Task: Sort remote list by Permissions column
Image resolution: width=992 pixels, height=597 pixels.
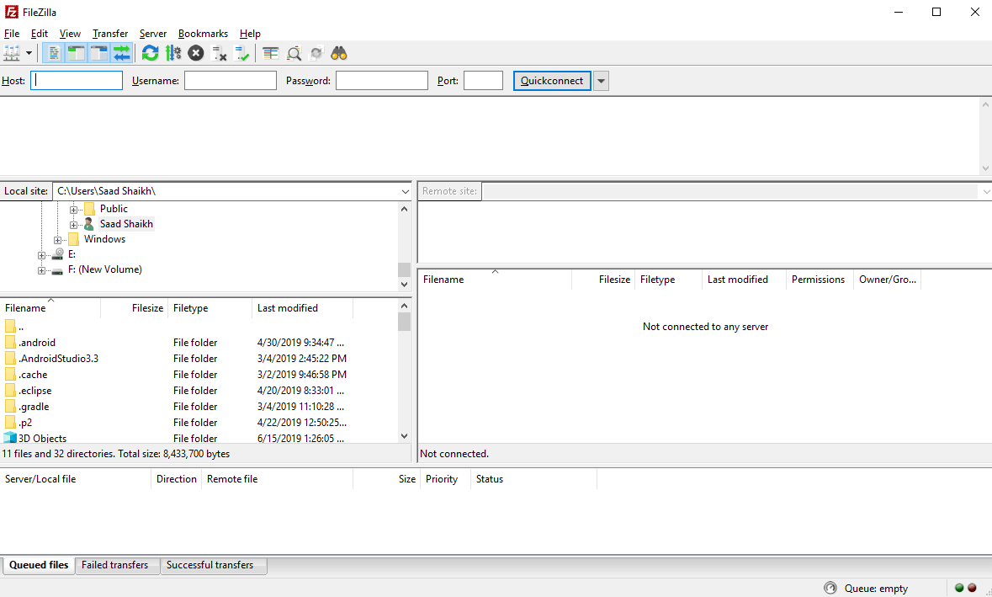Action: (x=818, y=280)
